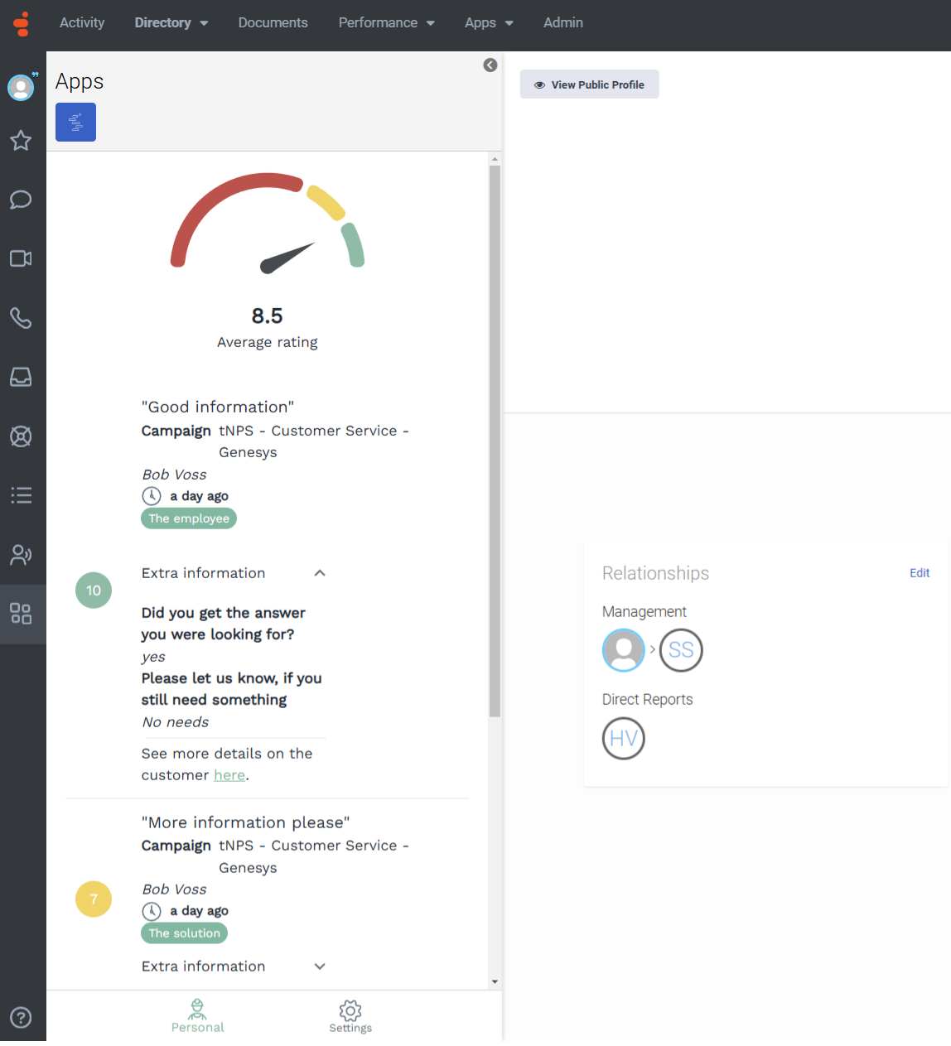This screenshot has width=951, height=1046.
Task: Click the blue app tile under Apps
Action: [75, 122]
